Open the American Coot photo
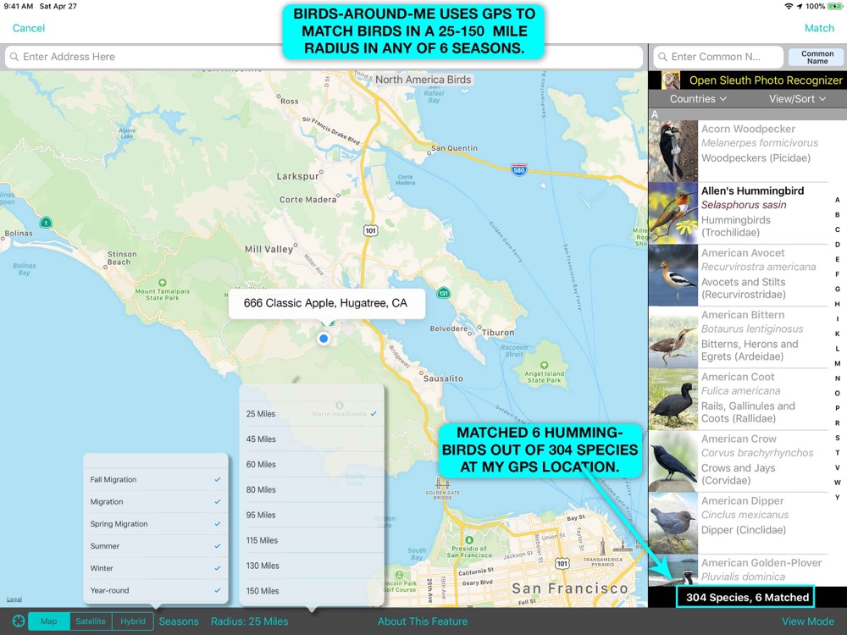 tap(673, 399)
